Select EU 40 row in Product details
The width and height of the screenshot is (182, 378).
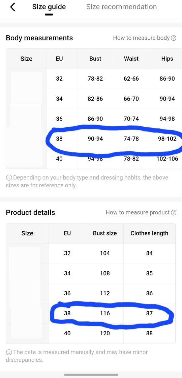point(91,333)
